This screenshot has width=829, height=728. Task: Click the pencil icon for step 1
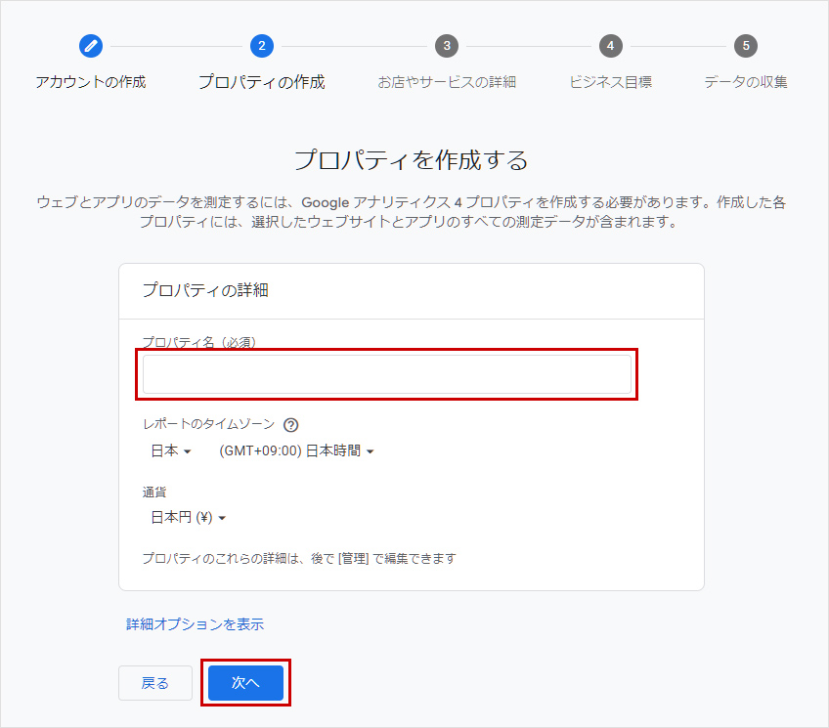[91, 46]
